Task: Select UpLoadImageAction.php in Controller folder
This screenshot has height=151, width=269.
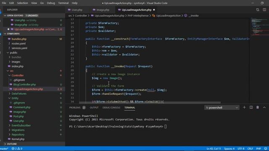Action: click(x=28, y=89)
